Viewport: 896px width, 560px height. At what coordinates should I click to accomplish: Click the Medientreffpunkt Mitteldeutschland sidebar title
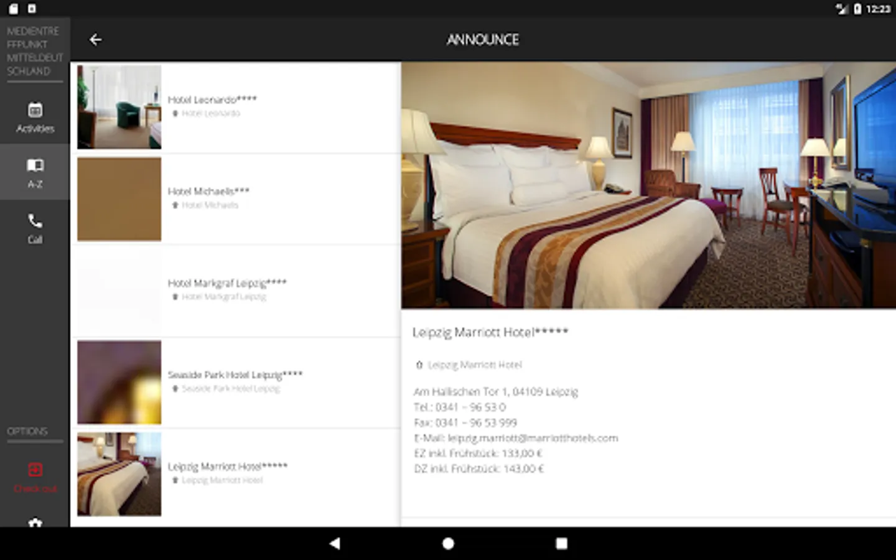[x=35, y=51]
